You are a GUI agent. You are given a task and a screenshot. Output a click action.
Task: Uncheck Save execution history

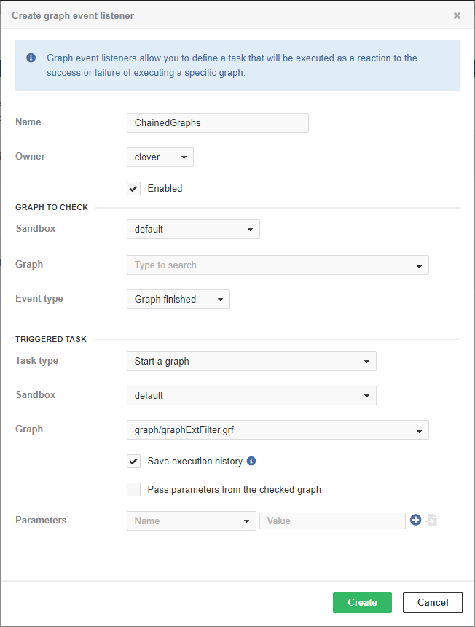click(134, 462)
